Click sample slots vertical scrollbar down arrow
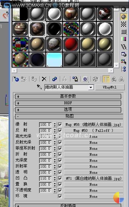Screen dimensions: 129x207 (x=116, y=65)
